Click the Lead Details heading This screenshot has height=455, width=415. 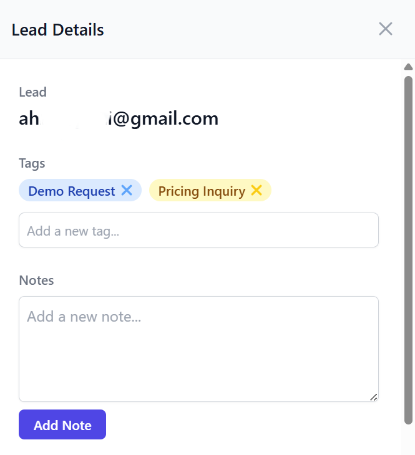coord(57,29)
